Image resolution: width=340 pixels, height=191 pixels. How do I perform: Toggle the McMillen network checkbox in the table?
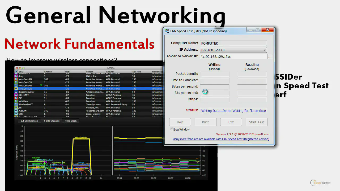pyautogui.click(x=16, y=101)
